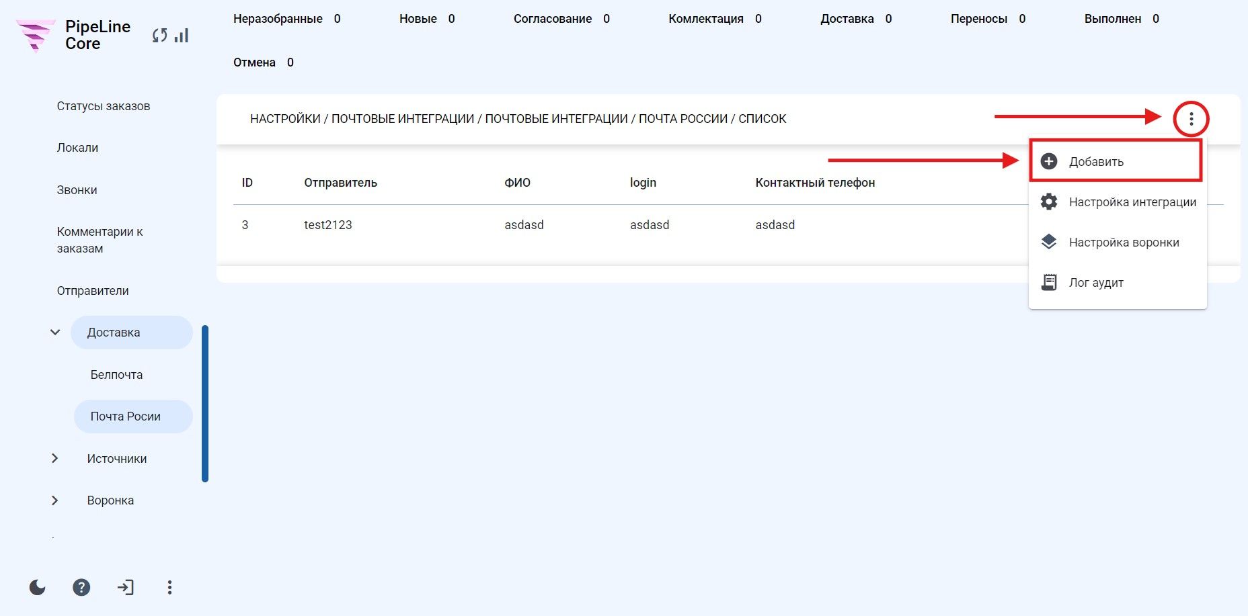Open the three-dot menu in breadcrumb header

click(1191, 119)
